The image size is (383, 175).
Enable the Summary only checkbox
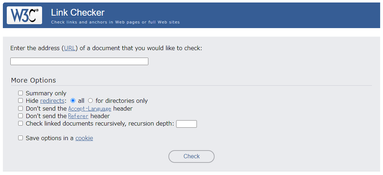(21, 93)
